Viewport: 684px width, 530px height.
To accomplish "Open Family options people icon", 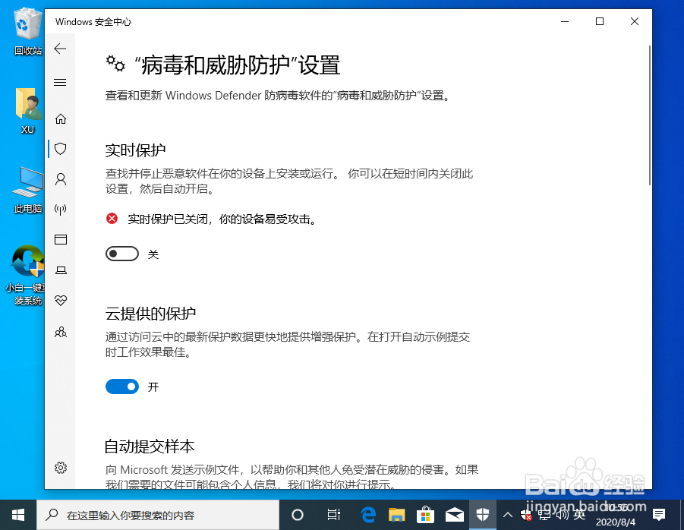I will [x=61, y=332].
